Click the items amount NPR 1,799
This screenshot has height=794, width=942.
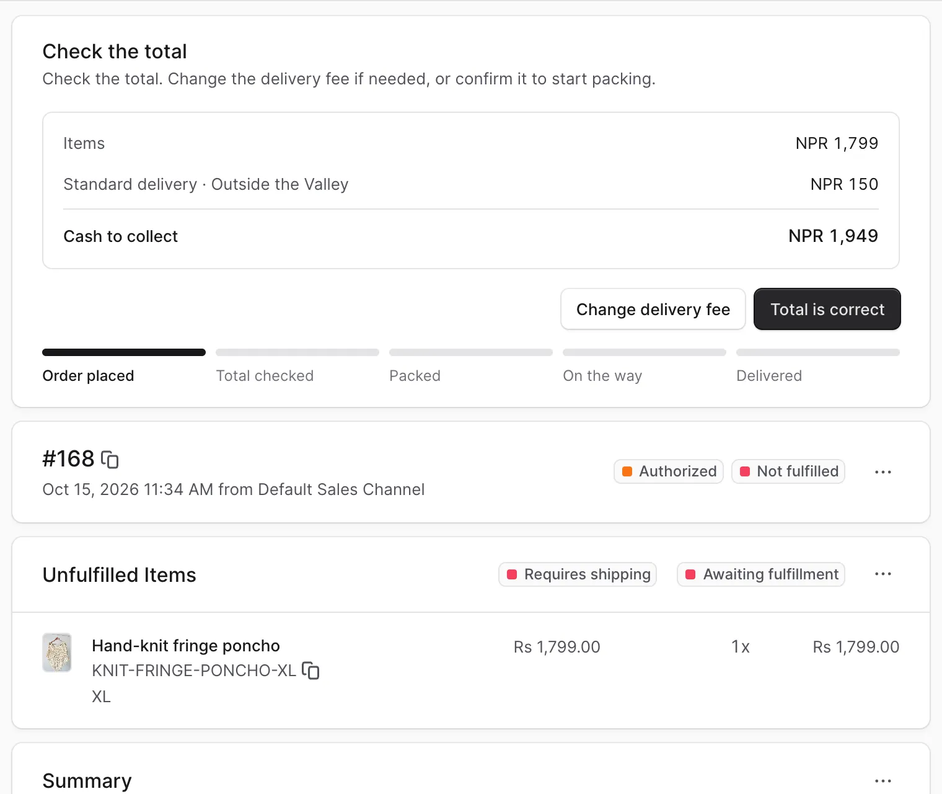[837, 143]
